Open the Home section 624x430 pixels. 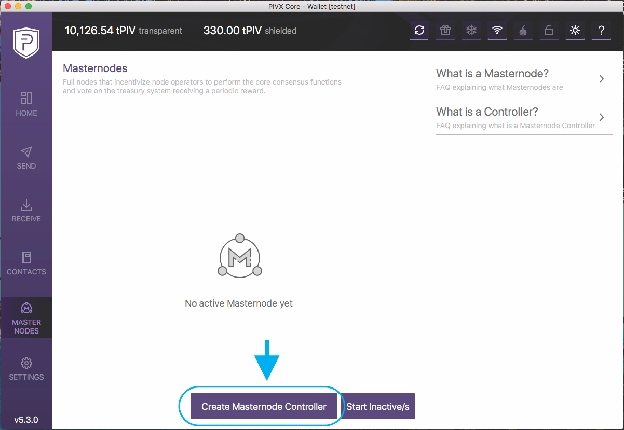click(x=26, y=104)
